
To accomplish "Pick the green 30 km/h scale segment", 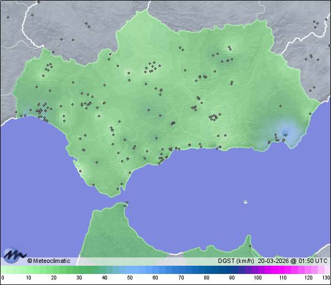I will click(79, 270).
